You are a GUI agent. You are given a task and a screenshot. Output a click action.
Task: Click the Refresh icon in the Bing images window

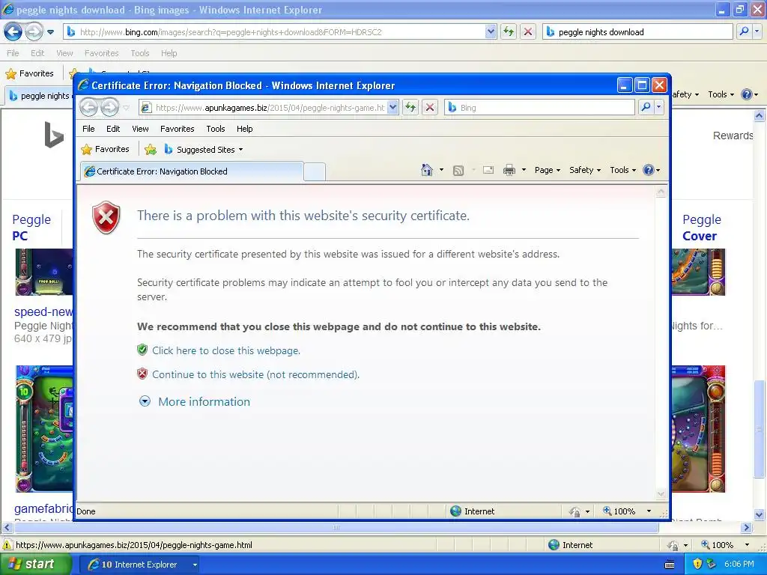(509, 31)
